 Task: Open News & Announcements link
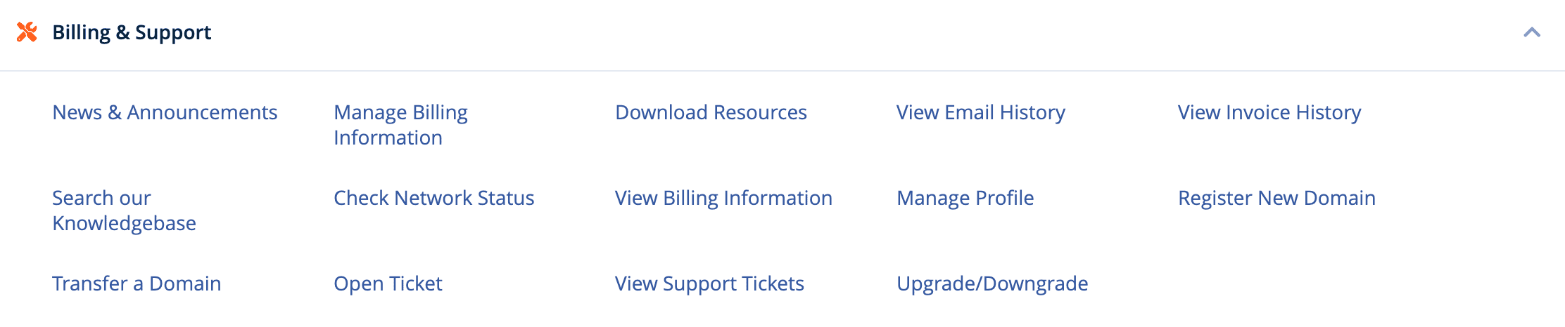point(165,112)
